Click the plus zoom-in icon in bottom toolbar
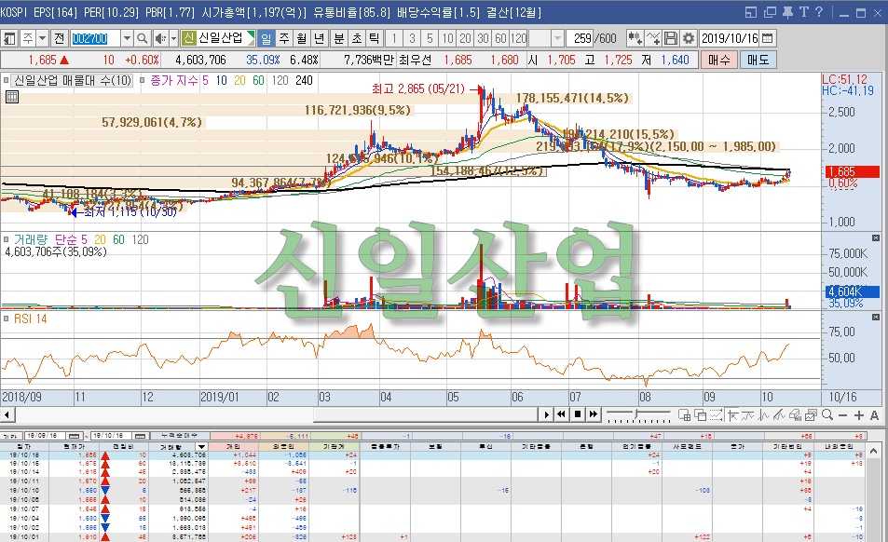This screenshot has height=542, width=888. (858, 415)
